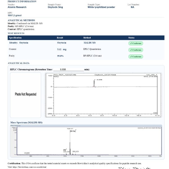Click the Specification column header
Viewport: 169px width, 169px height.
[x=15, y=38]
